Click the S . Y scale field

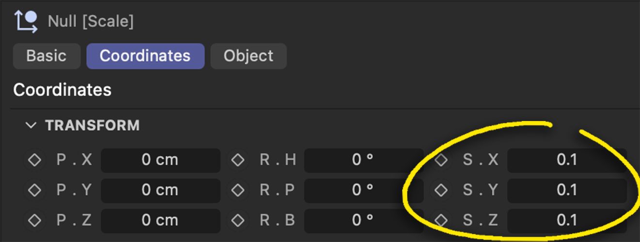[567, 190]
